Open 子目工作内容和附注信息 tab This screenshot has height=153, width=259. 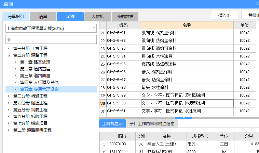pyautogui.click(x=152, y=123)
